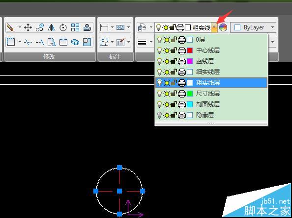Open the layer properties manager icon
292x218 pixels.
tap(142, 27)
